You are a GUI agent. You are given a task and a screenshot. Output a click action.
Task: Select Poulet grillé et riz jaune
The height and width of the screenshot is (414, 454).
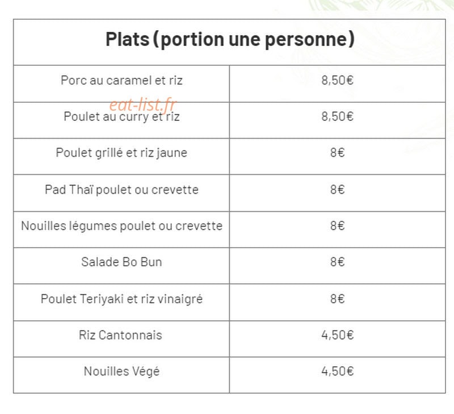point(121,153)
